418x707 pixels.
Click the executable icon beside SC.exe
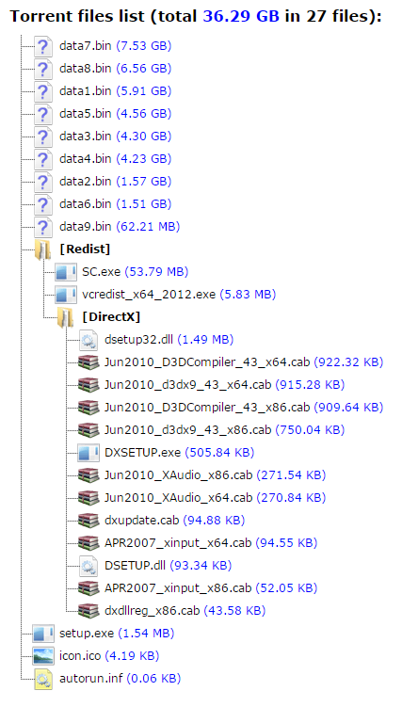click(x=66, y=272)
